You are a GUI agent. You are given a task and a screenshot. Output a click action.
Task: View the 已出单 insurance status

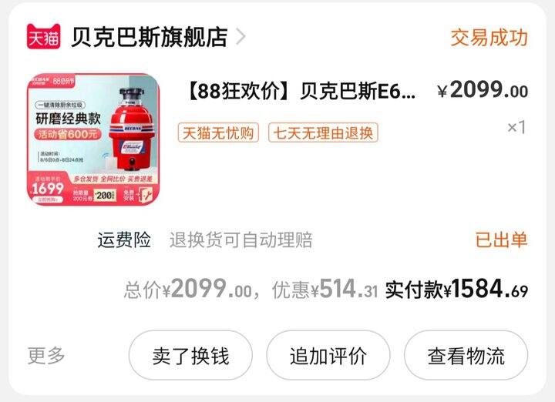point(501,240)
